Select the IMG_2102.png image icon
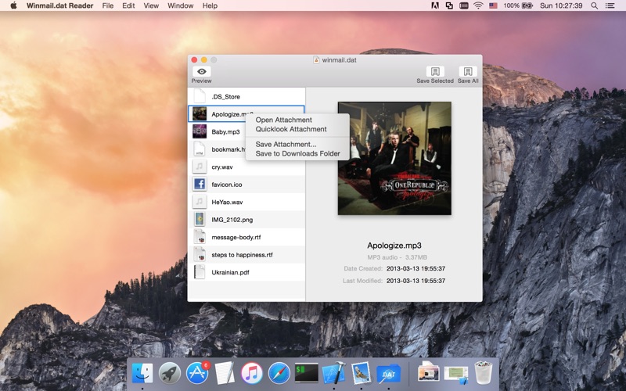 200,220
